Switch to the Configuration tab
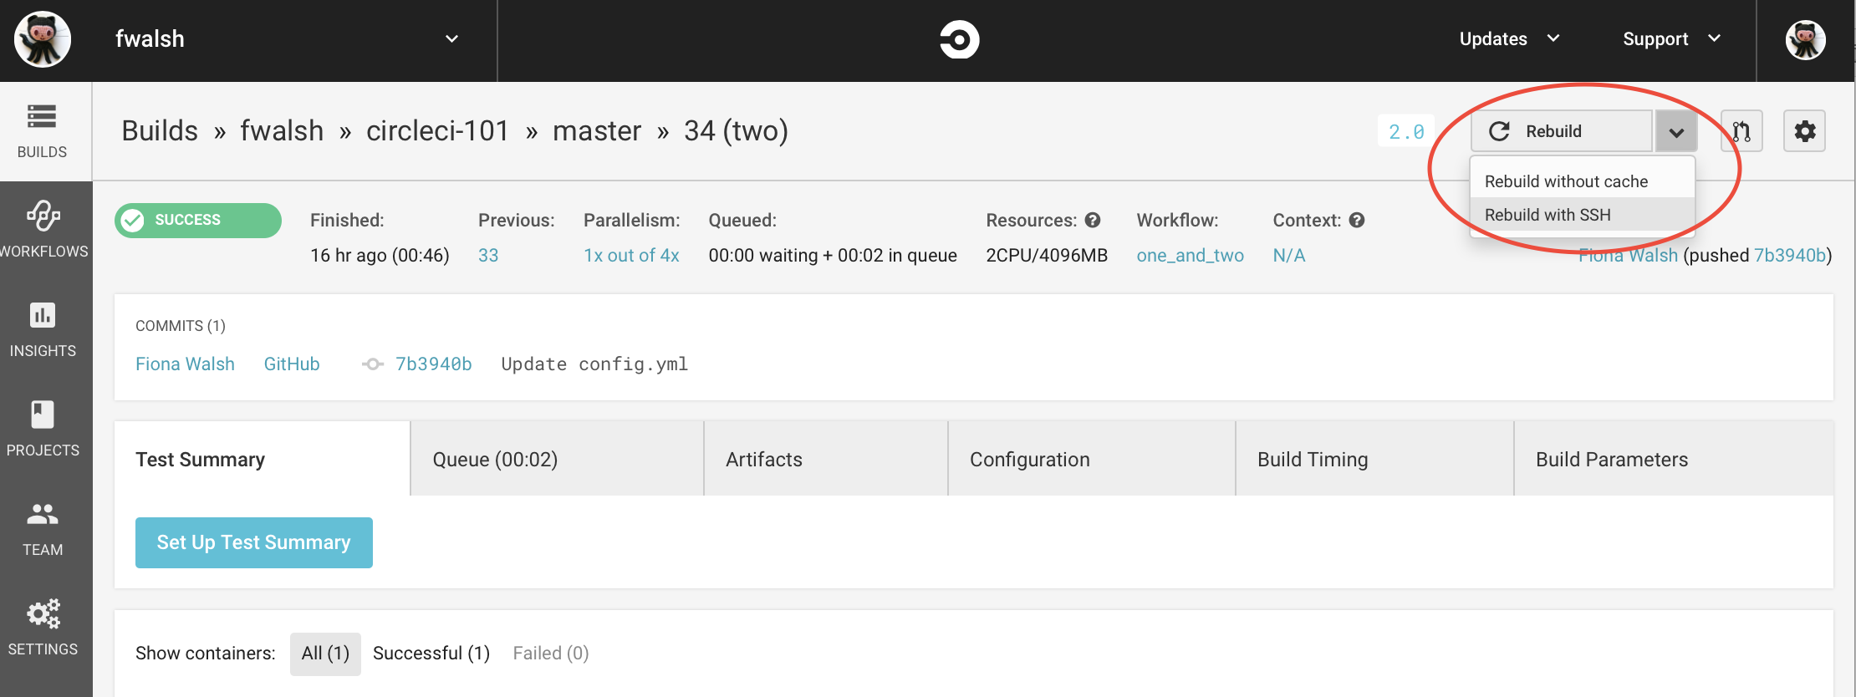 pos(1091,459)
